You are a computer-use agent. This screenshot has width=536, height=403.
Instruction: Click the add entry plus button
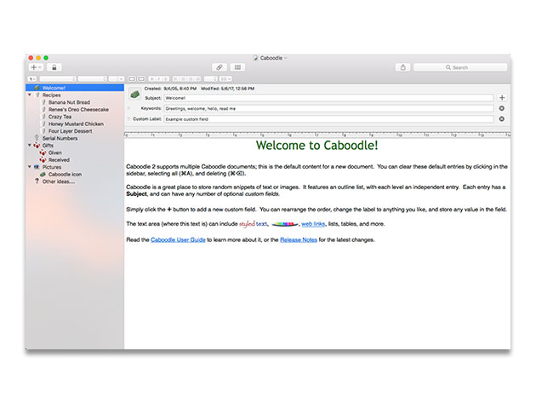pos(36,67)
